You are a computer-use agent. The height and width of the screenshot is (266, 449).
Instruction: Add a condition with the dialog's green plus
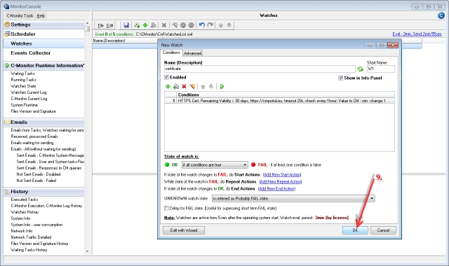168,86
